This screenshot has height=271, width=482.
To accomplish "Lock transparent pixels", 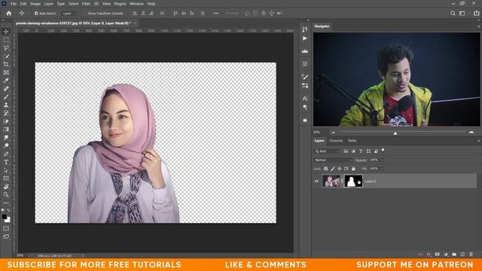I will 326,169.
